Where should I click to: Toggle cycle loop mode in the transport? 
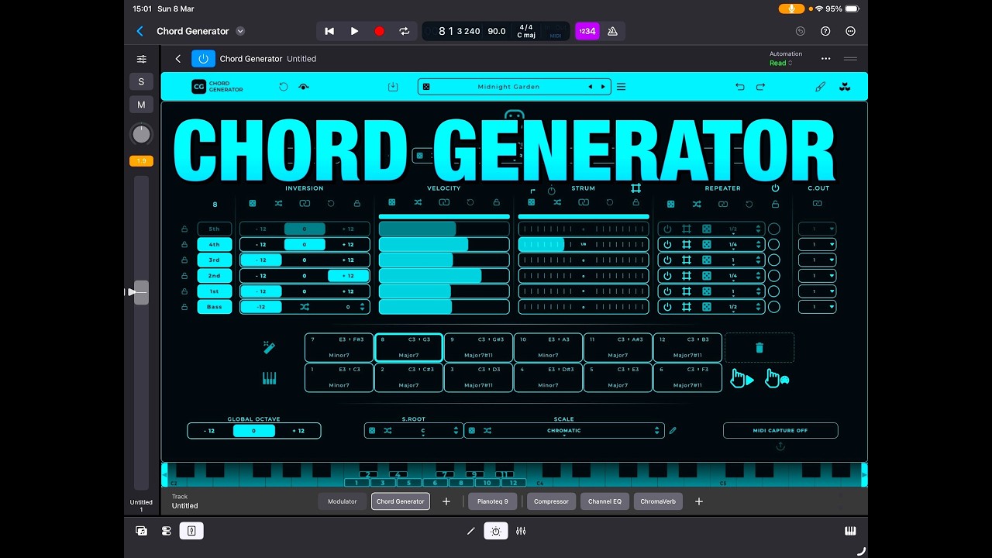[x=404, y=31]
